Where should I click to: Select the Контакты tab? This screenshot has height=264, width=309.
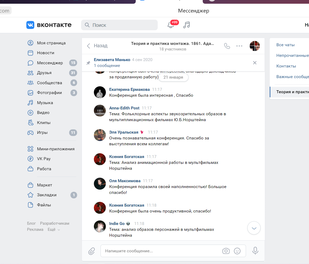(286, 66)
